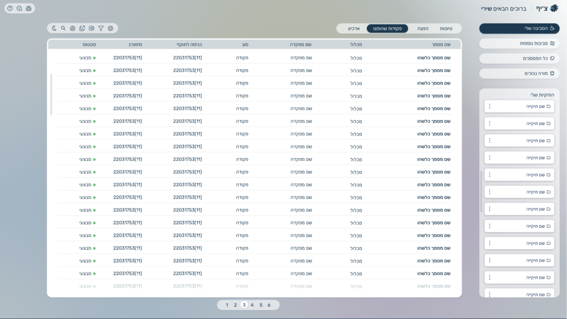Select the פקודות שהופצו tab
This screenshot has height=319, width=567.
coord(387,28)
